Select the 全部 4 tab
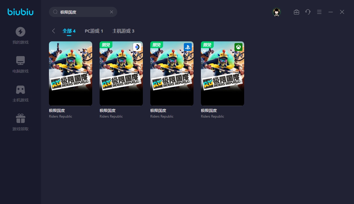 pyautogui.click(x=69, y=31)
